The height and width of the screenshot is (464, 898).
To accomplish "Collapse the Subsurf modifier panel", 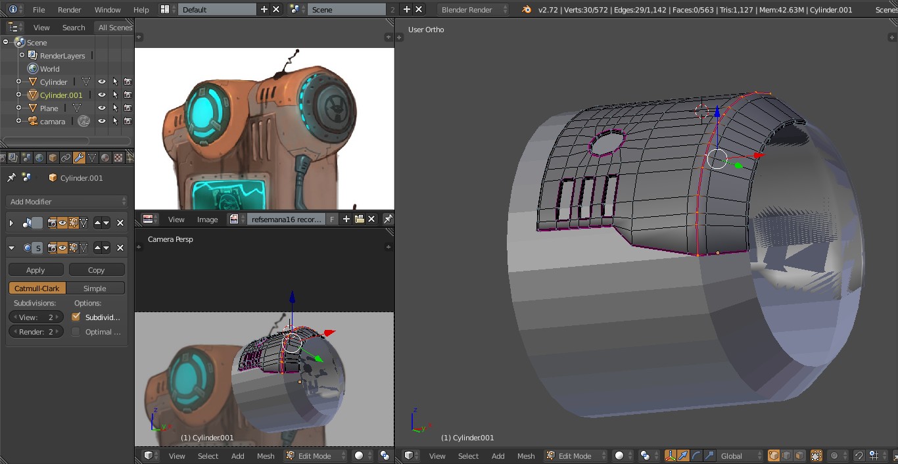I will click(11, 248).
